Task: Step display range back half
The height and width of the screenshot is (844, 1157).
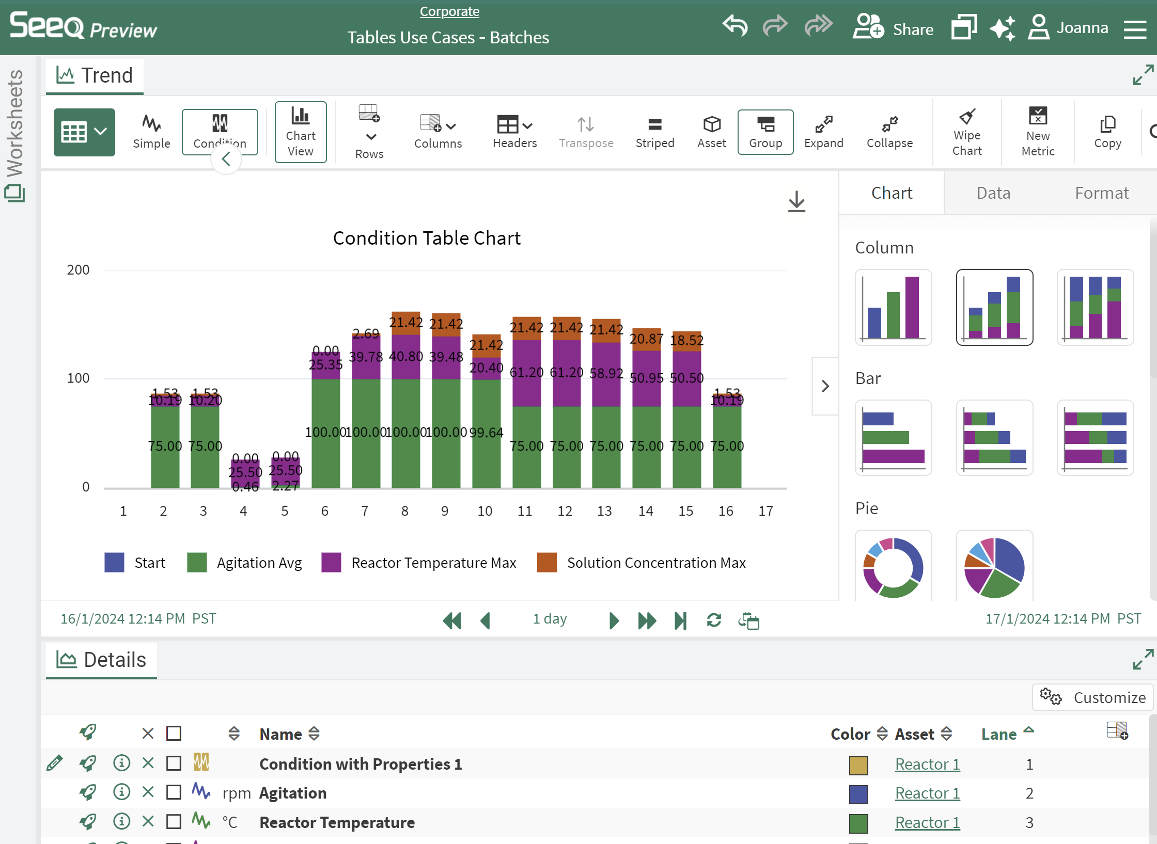Action: (x=485, y=620)
